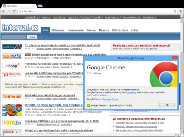Open zonerbooks.cz in the top bar

(x=32, y=17)
